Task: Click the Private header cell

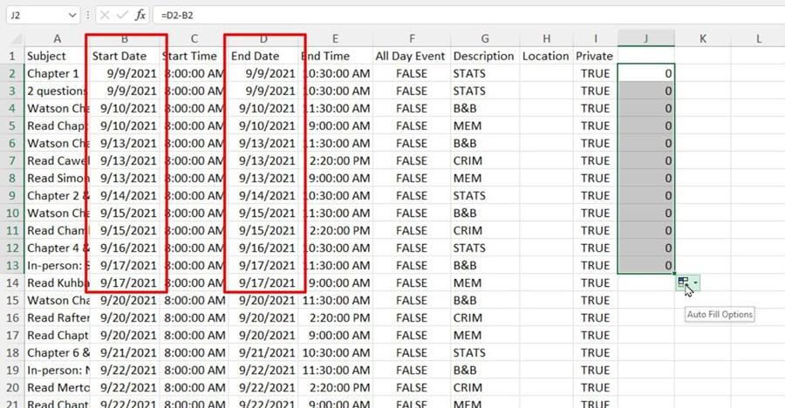Action: [x=595, y=56]
